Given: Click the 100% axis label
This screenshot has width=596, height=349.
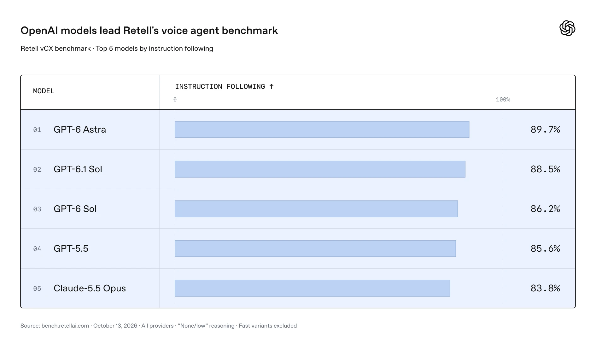Looking at the screenshot, I should coord(503,100).
